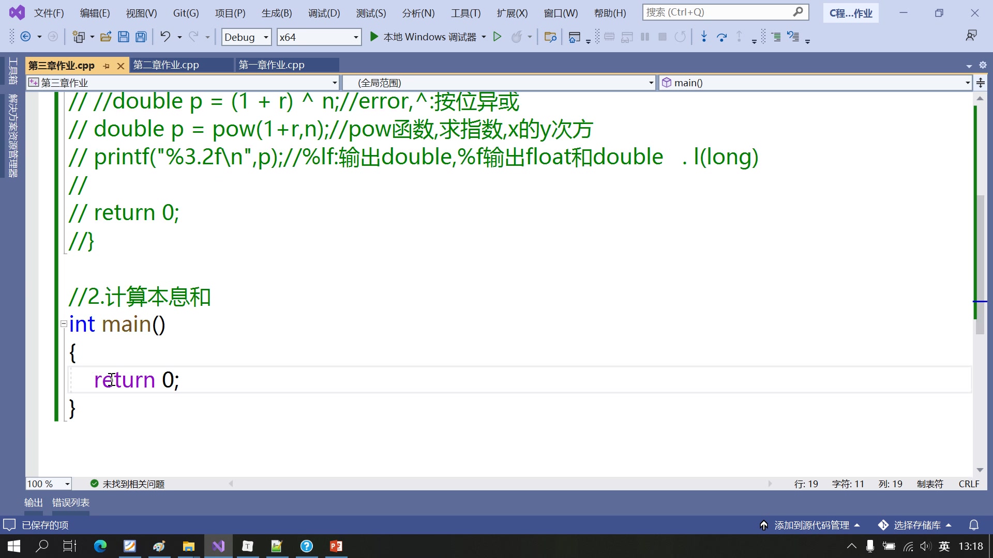Open the 编辑(E) menu
The width and height of the screenshot is (993, 558).
[95, 13]
